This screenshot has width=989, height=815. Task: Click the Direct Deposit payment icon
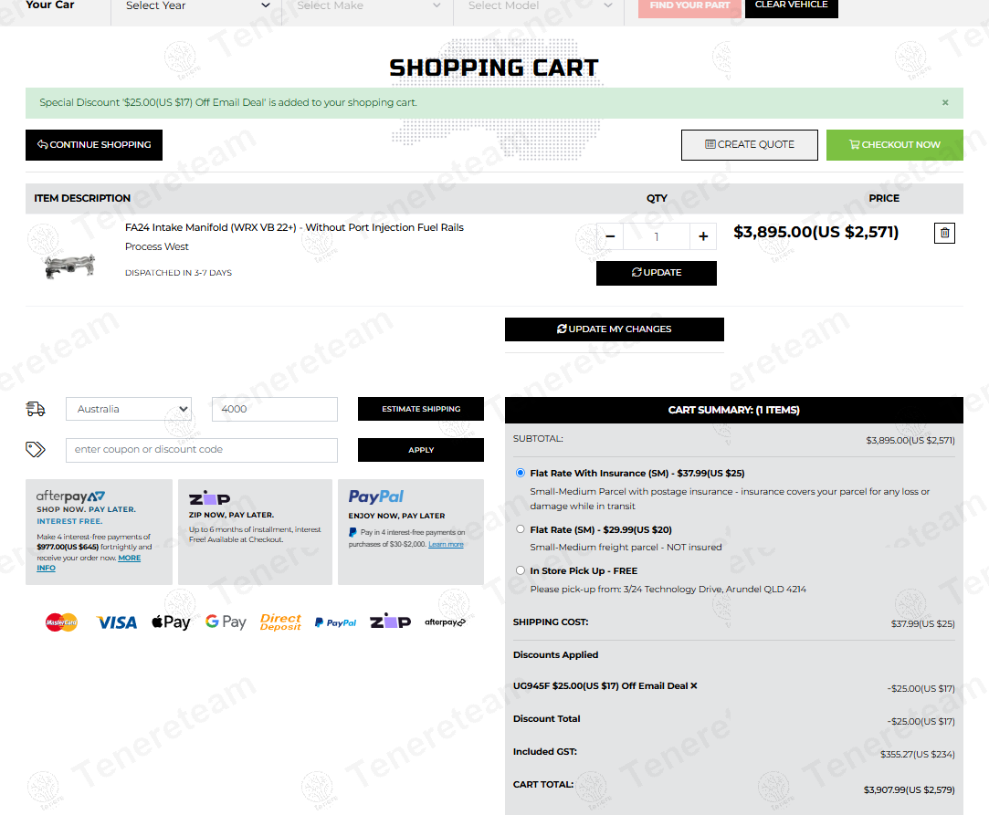280,621
